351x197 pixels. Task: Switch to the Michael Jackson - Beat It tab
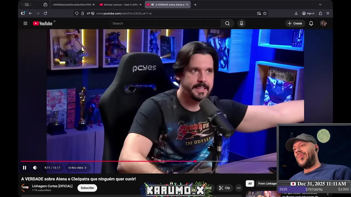click(121, 5)
